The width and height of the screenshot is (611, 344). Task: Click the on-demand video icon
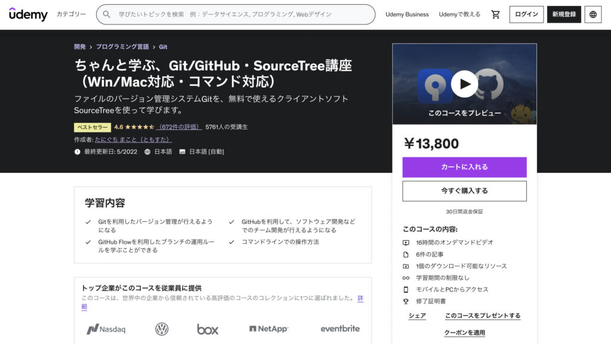click(406, 243)
